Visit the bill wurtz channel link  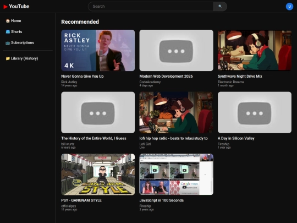[x=68, y=144]
